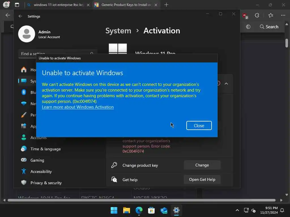The height and width of the screenshot is (217, 290).
Task: Click the 0xC004F074 error code text
Action: pyautogui.click(x=133, y=151)
